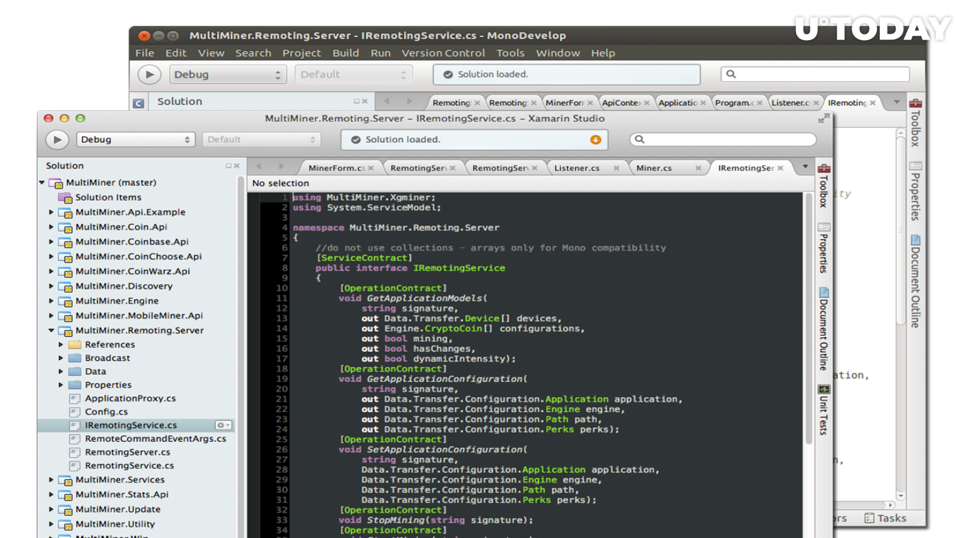Close the Miner.cs tab
957x538 pixels.
pyautogui.click(x=698, y=168)
